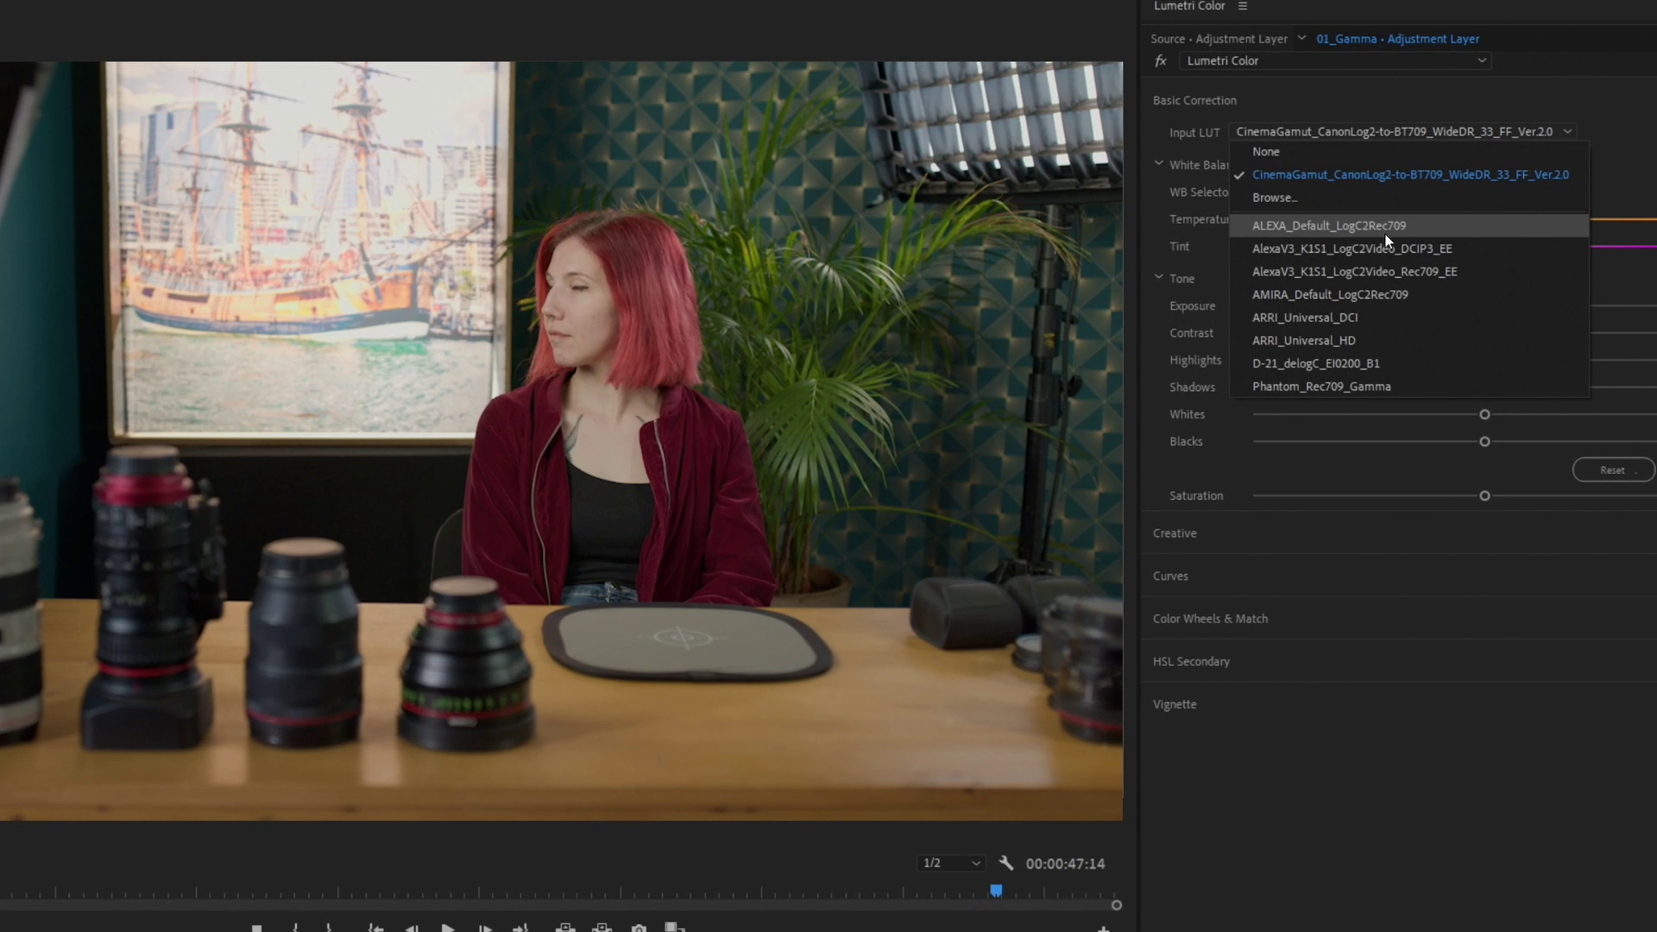Step back one frame
This screenshot has width=1657, height=932.
[412, 928]
